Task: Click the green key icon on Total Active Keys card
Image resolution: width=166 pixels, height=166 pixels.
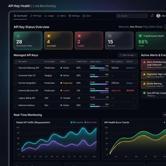Action: tap(18, 36)
